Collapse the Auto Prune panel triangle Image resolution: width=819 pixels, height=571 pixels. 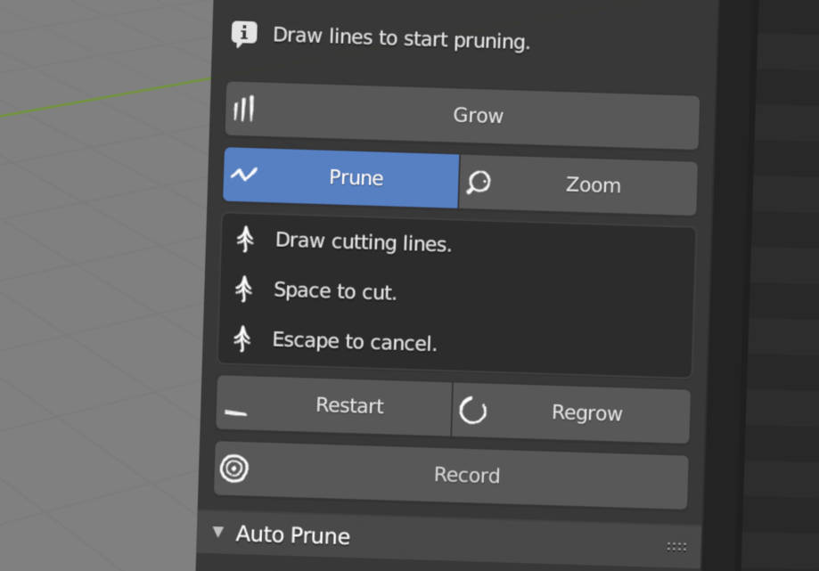click(218, 532)
